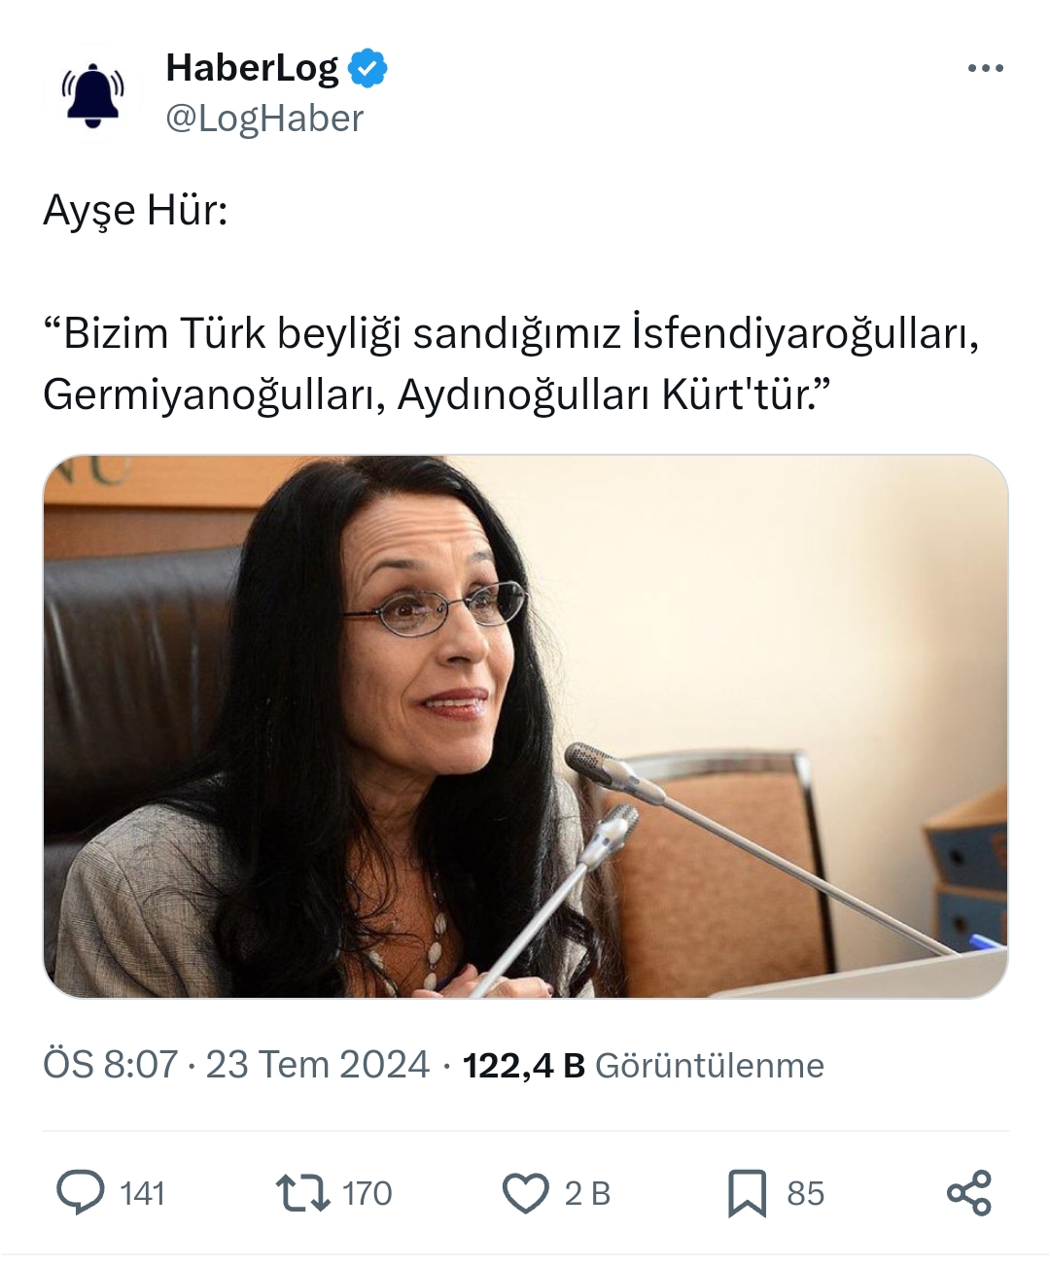Show the 170 retweets count

click(367, 1193)
